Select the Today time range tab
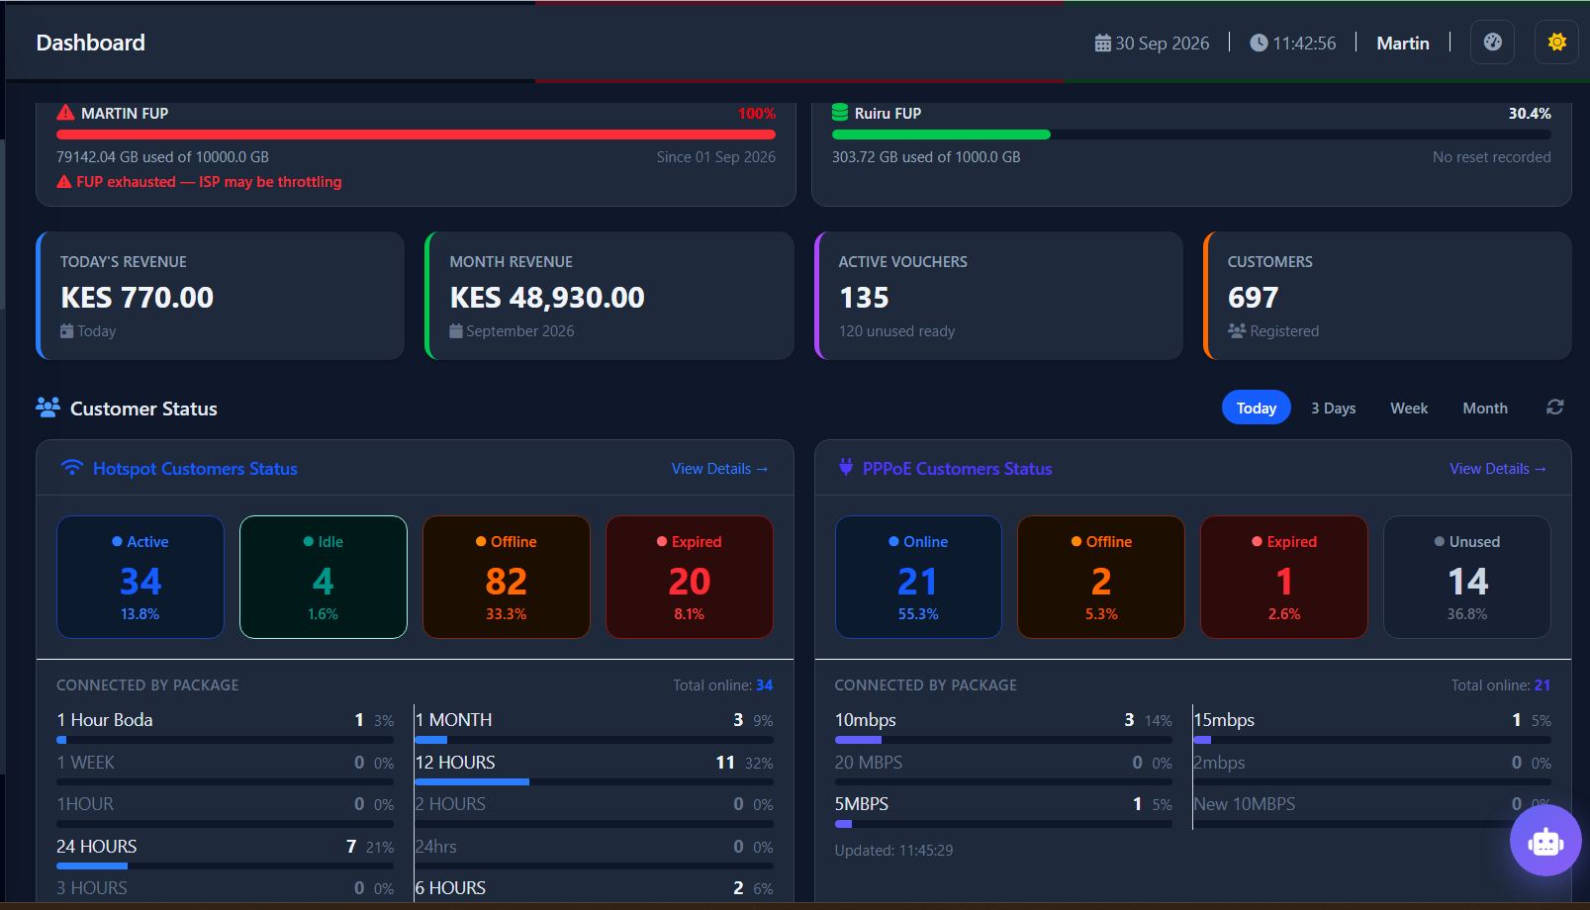This screenshot has height=910, width=1590. (1257, 408)
